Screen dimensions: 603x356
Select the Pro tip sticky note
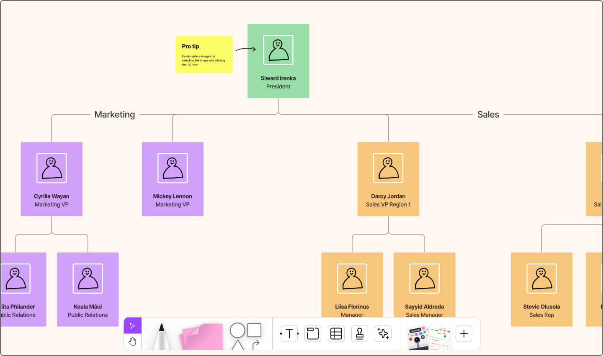(204, 54)
